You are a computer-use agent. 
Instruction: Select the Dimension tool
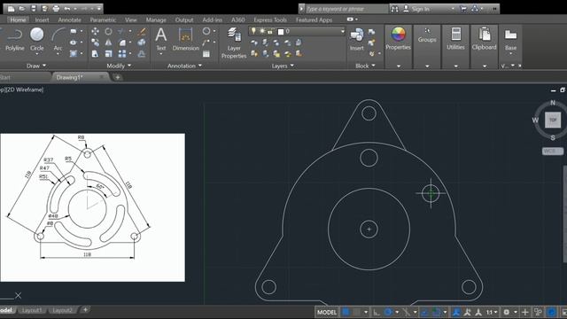(x=185, y=39)
